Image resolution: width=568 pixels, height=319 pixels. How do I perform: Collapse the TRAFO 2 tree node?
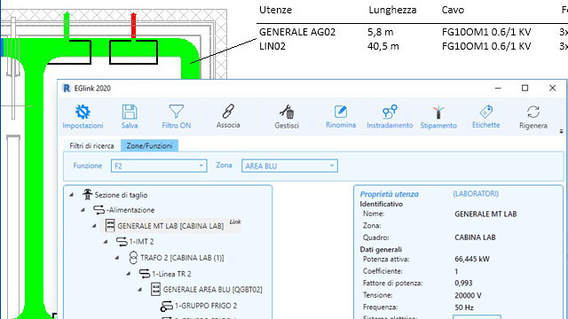pos(117,258)
